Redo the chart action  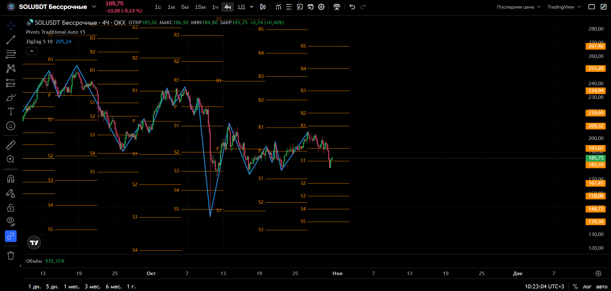(x=363, y=7)
